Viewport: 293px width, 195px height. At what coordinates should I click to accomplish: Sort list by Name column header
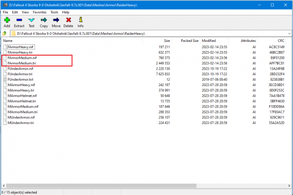[8, 41]
